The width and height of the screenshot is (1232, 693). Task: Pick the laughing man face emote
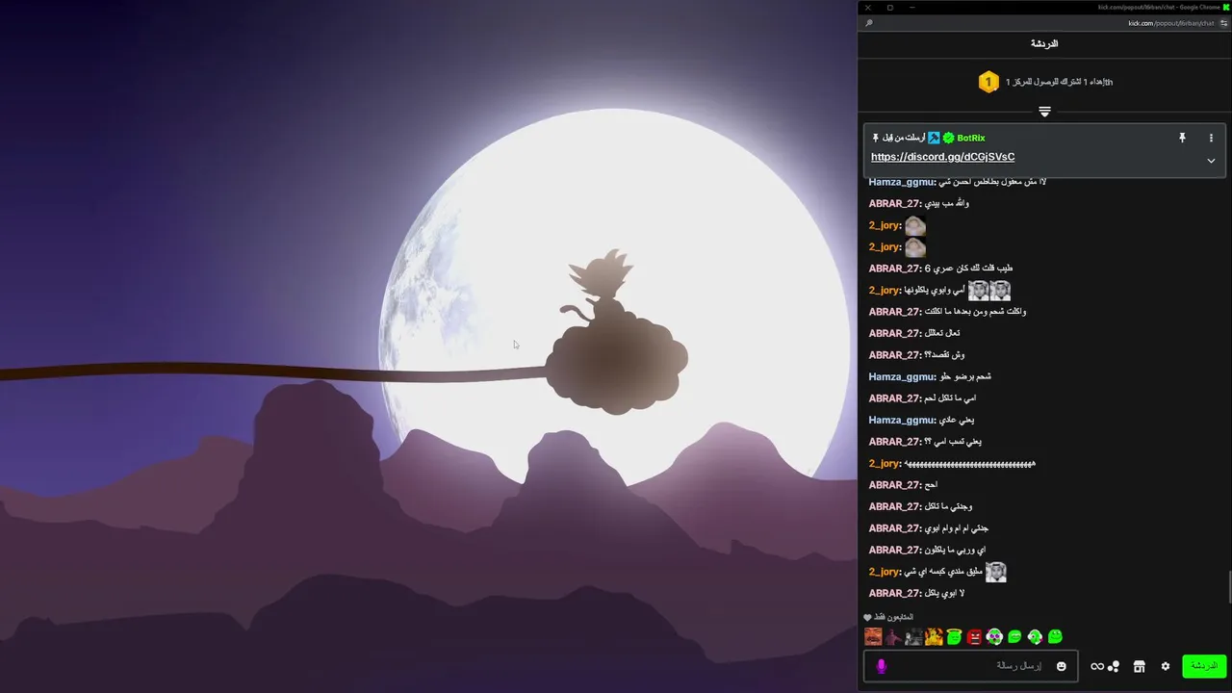[873, 636]
